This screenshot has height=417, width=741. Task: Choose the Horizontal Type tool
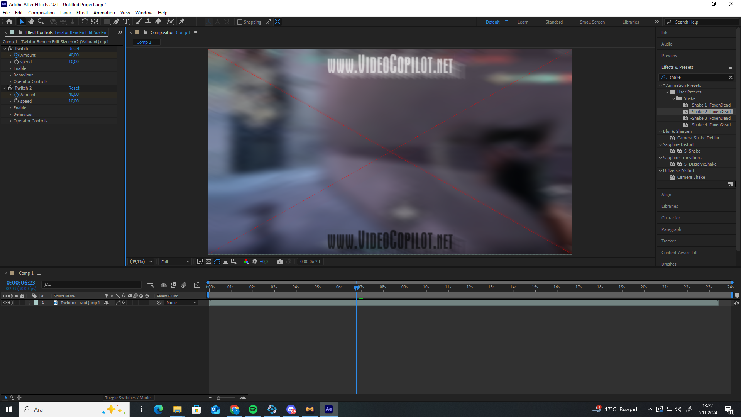tap(126, 22)
